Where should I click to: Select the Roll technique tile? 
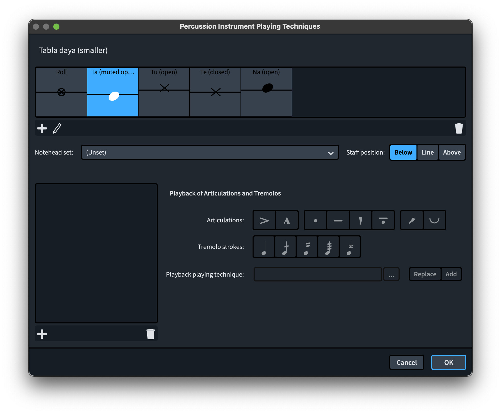click(x=61, y=92)
